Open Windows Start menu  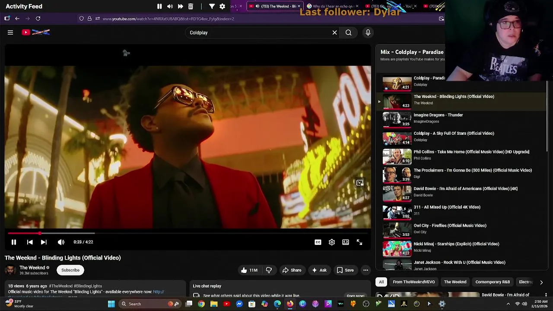(111, 304)
